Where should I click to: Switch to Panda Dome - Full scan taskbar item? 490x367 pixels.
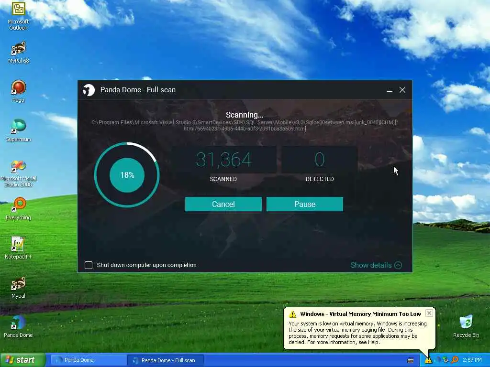pos(166,360)
